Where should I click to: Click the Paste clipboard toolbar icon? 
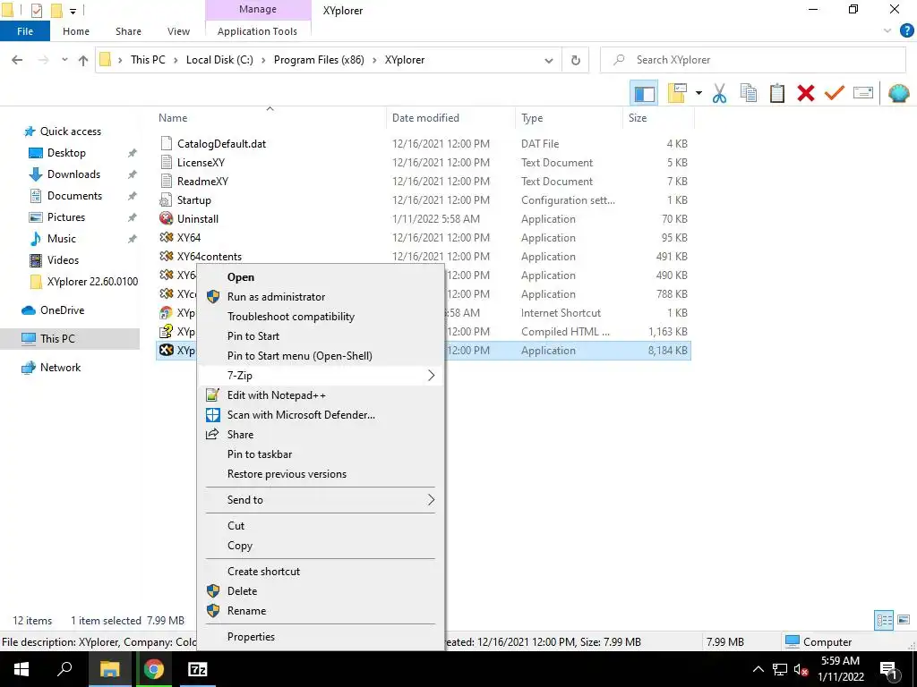(x=776, y=93)
